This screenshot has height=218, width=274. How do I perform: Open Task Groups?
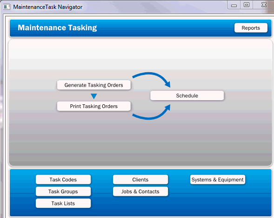coord(63,191)
